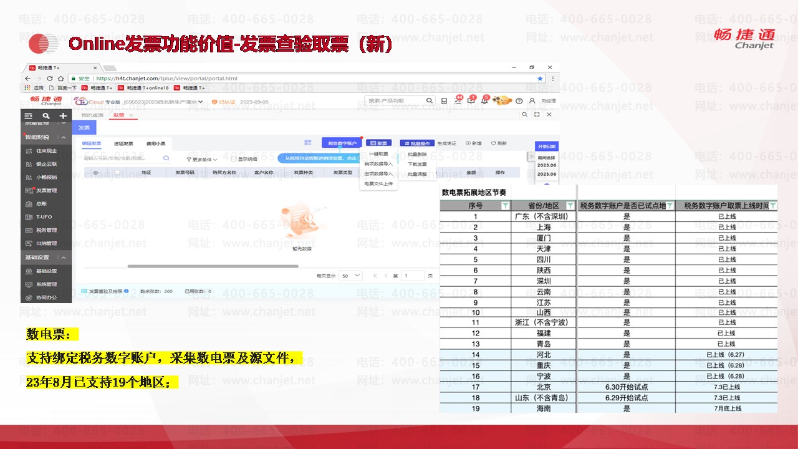798x449 pixels.
Task: Open the messages icon with badge 1
Action: [x=471, y=100]
